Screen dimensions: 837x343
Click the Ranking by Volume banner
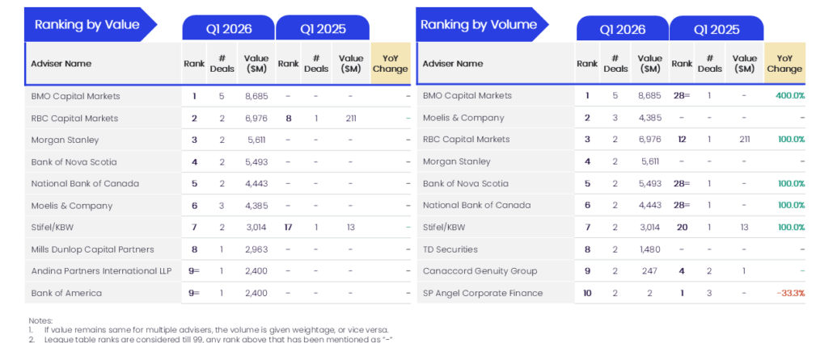478,25
